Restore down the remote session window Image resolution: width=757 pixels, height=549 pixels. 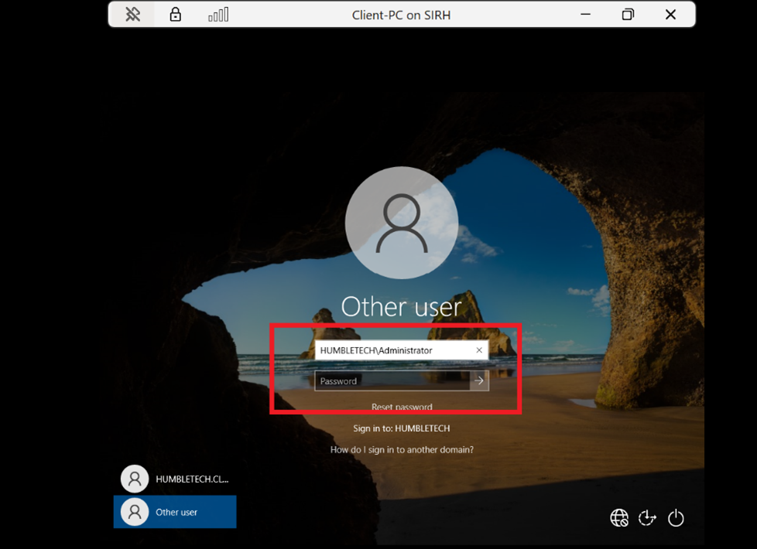click(x=628, y=15)
